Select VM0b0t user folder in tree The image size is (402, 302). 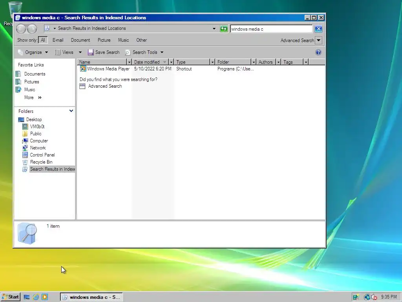[x=37, y=127]
